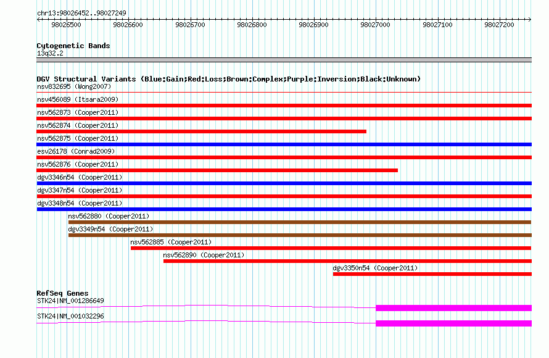The width and height of the screenshot is (549, 358).
Task: Click the dgv3348n54 (Cooper2011) label
Action: [80, 203]
